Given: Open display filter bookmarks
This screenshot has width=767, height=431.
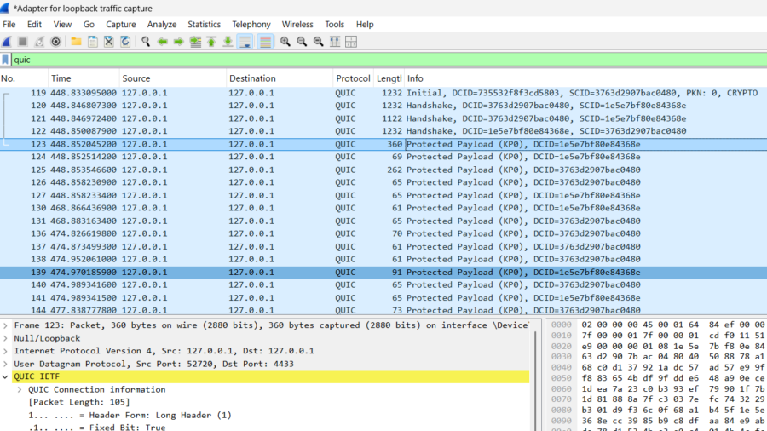Looking at the screenshot, I should click(x=5, y=60).
